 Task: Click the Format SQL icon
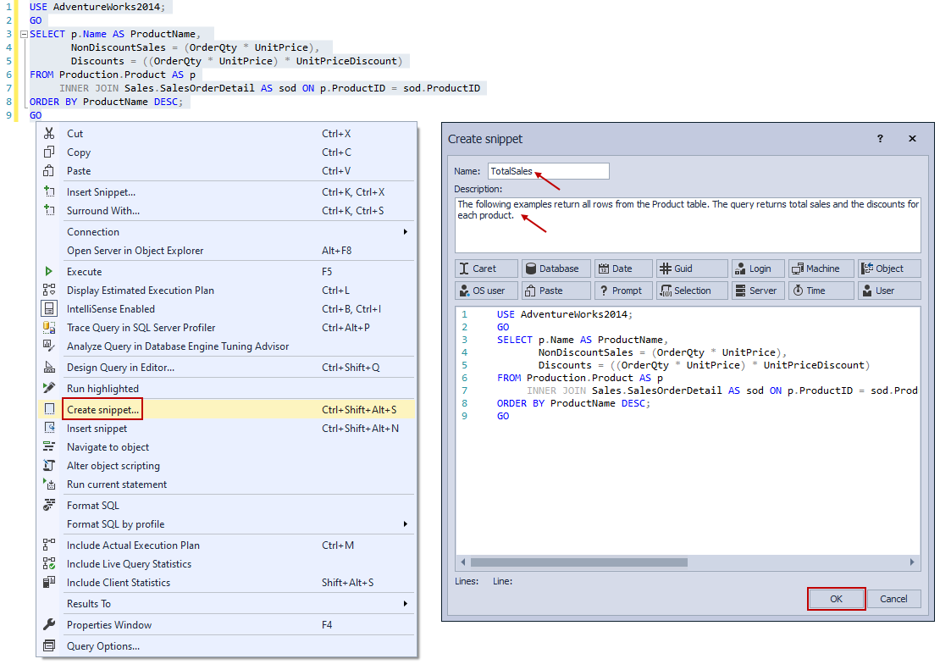point(49,506)
